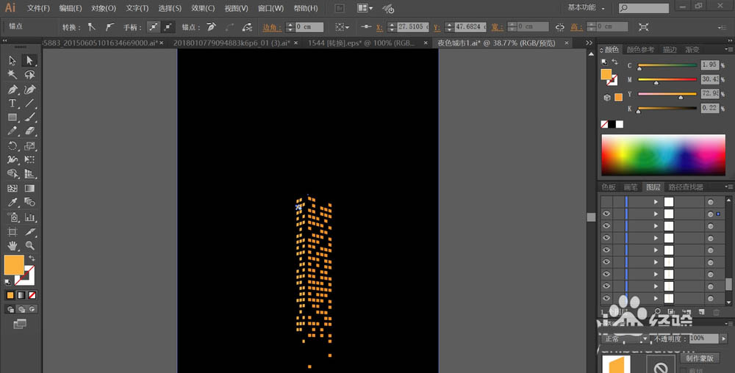This screenshot has width=735, height=373.
Task: Select the Free Transform tool
Action: [29, 159]
